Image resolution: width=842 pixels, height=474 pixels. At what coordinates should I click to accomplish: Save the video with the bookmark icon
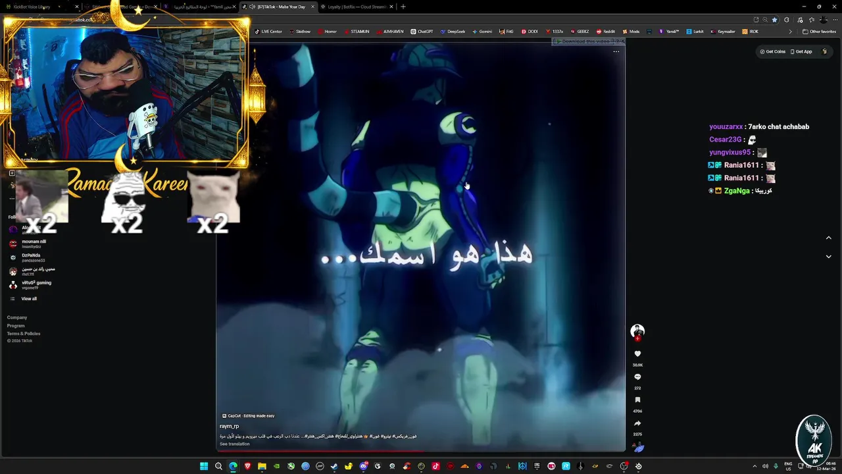(x=637, y=400)
